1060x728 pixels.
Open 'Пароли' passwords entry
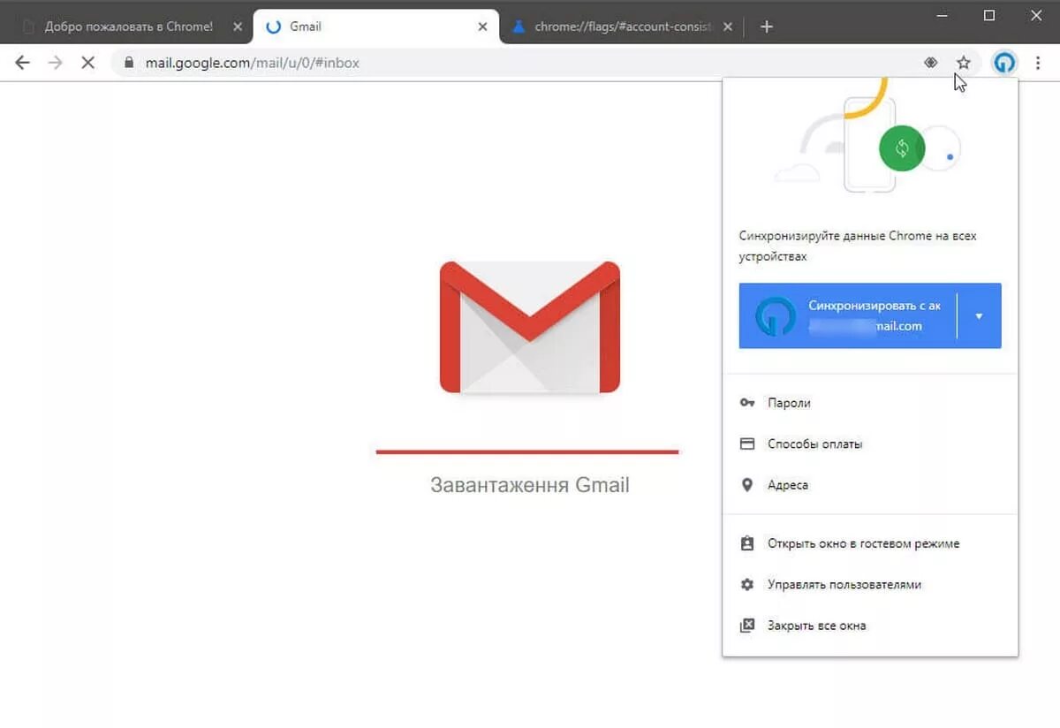pyautogui.click(x=870, y=403)
